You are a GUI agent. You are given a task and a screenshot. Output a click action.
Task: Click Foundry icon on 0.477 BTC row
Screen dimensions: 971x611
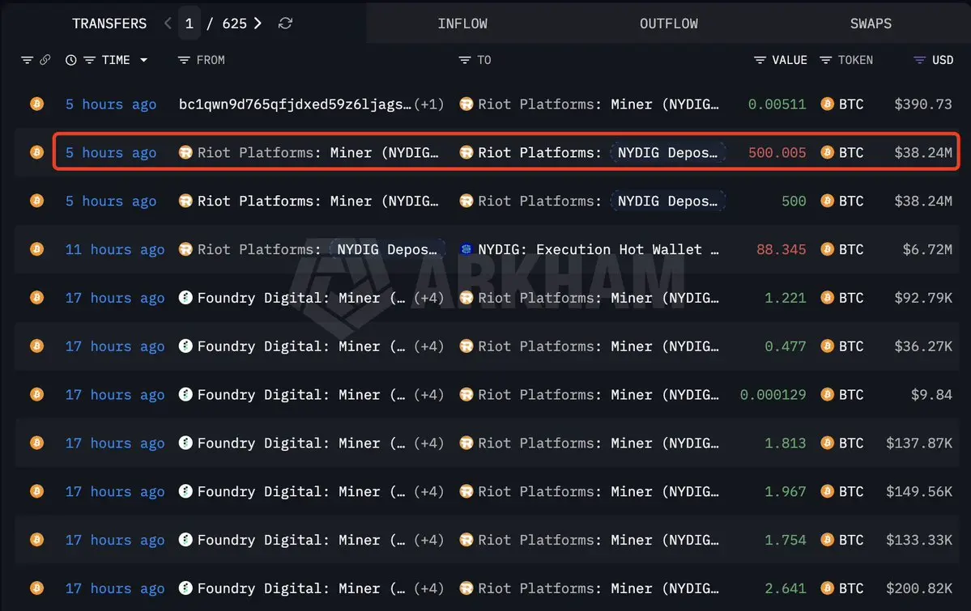pos(185,346)
